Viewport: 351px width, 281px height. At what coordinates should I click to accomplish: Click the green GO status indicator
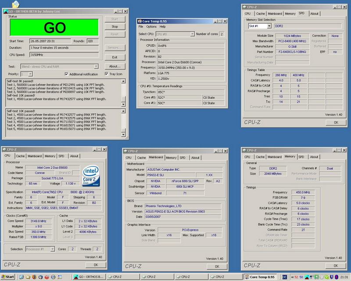(54, 27)
